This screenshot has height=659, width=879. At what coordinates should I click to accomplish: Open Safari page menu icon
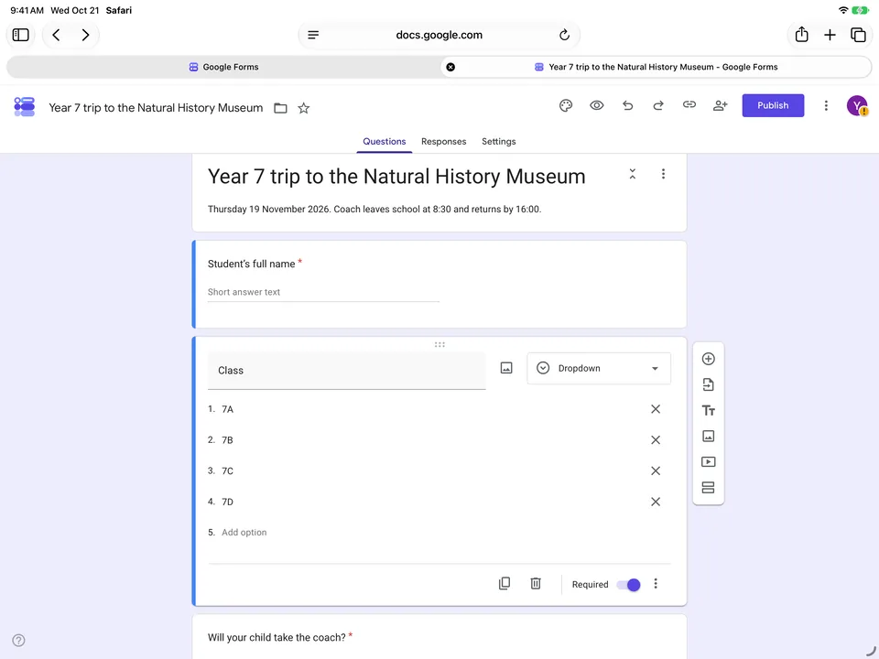(313, 35)
